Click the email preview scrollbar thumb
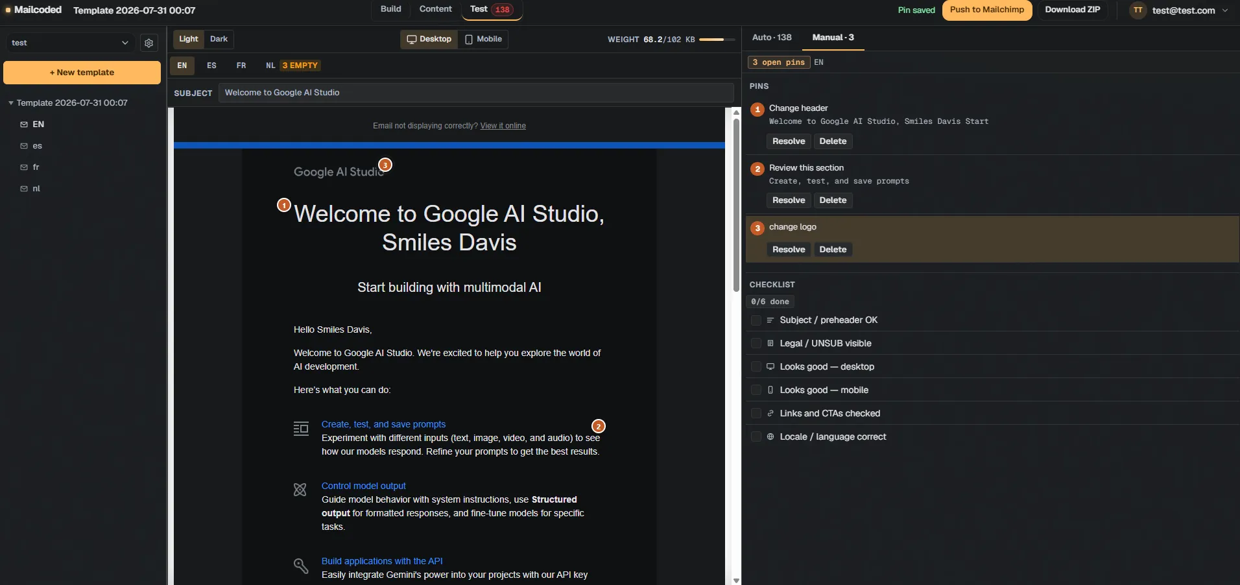This screenshot has height=585, width=1240. pyautogui.click(x=736, y=204)
